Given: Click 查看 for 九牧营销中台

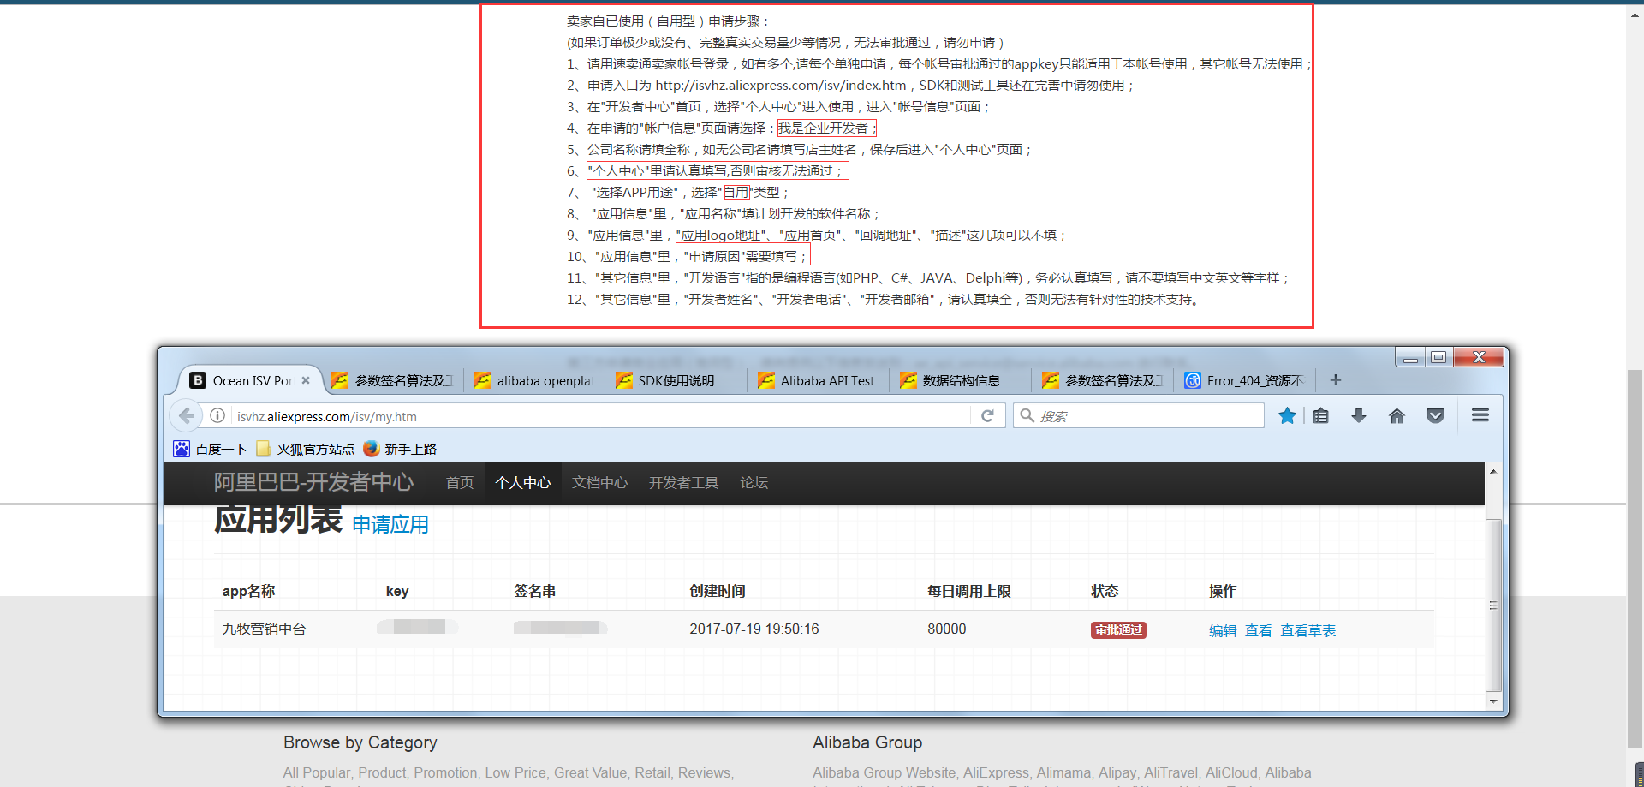Looking at the screenshot, I should point(1259,630).
